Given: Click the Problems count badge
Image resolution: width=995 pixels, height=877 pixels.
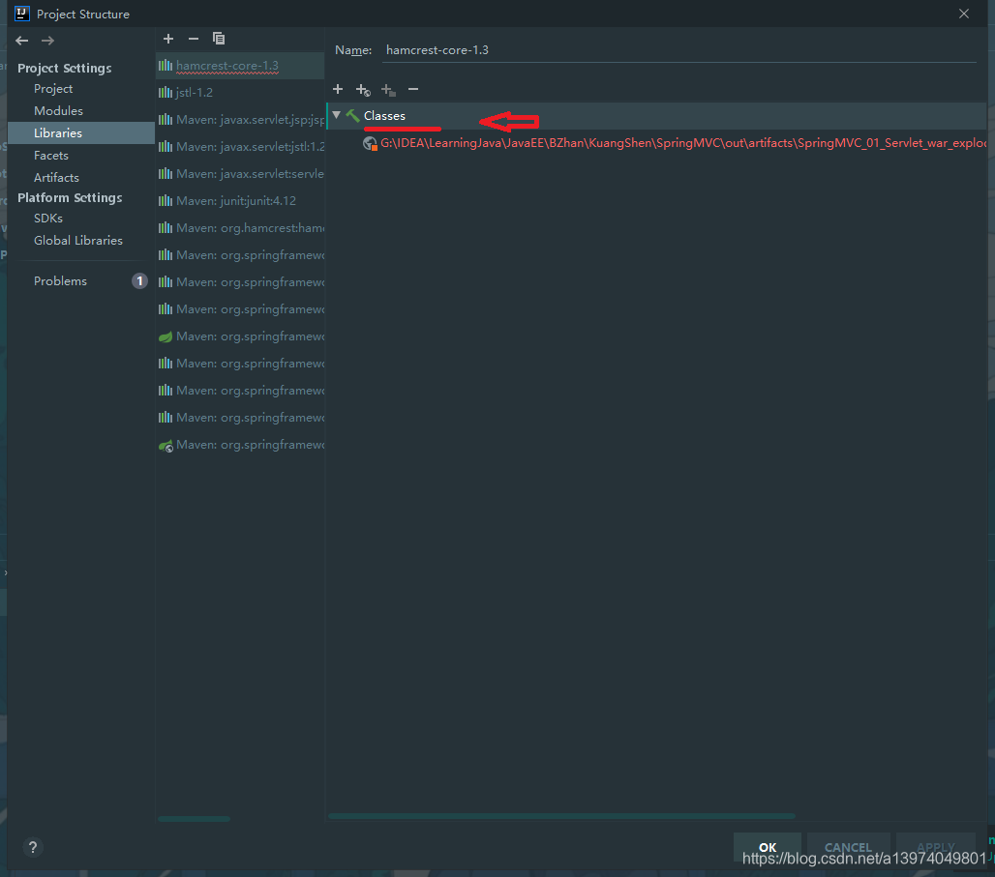Looking at the screenshot, I should click(139, 281).
